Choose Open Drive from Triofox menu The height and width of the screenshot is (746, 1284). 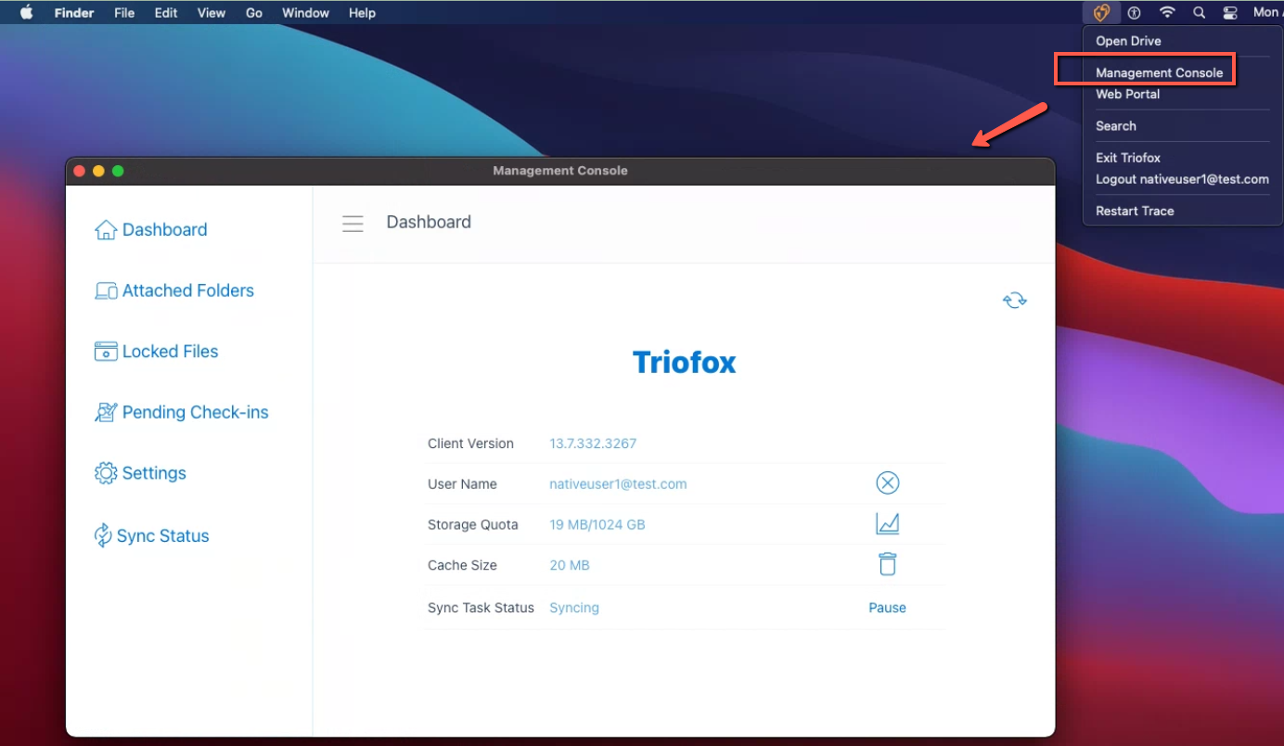coord(1128,41)
